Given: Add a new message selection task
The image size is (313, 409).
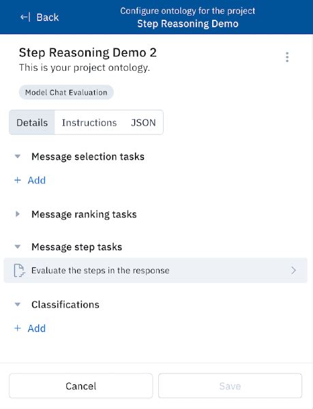Looking at the screenshot, I should click(x=30, y=180).
